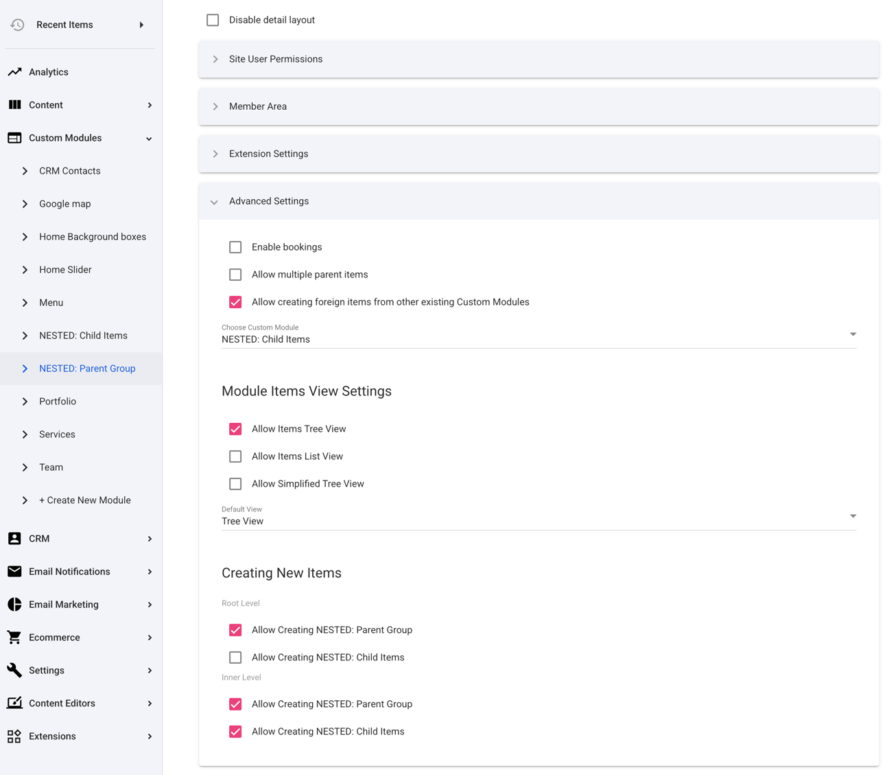Image resolution: width=887 pixels, height=775 pixels.
Task: Open the Portfolio module
Action: point(58,401)
